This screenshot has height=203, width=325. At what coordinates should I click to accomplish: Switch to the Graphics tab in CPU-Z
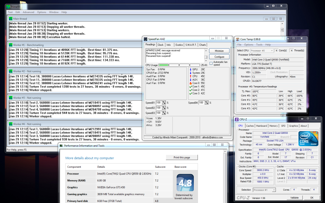click(294, 126)
